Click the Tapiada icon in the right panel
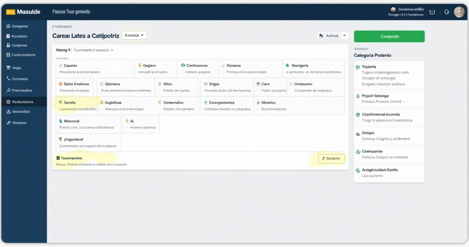 click(358, 67)
